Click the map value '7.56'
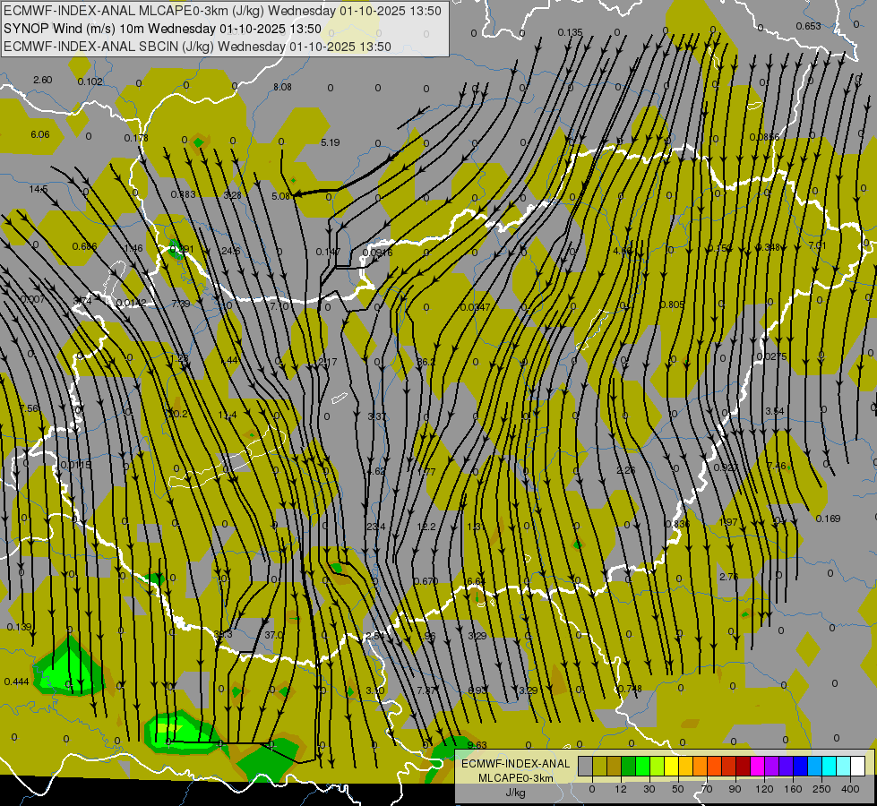 click(x=29, y=408)
